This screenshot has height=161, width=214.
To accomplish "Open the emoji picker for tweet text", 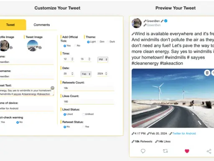I will 52,88.
